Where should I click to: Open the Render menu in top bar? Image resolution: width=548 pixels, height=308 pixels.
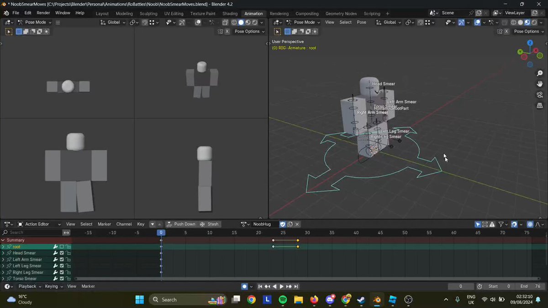click(43, 13)
